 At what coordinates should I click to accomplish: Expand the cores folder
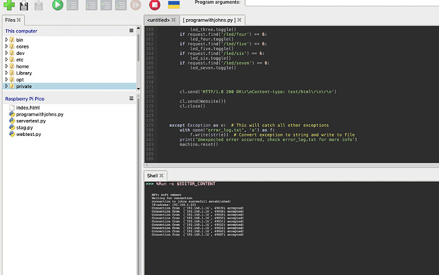(x=6, y=46)
